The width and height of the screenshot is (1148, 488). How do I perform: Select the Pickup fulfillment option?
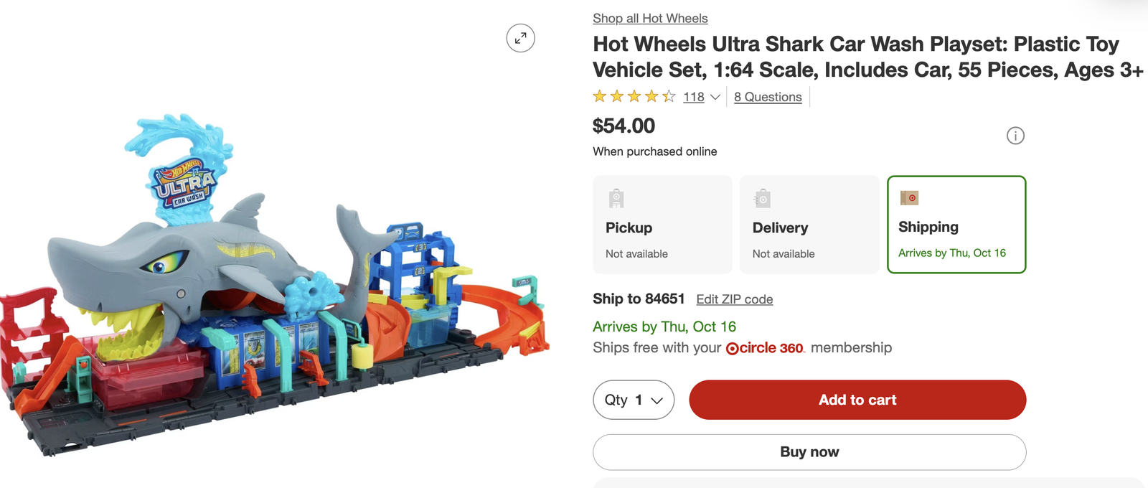tap(662, 225)
